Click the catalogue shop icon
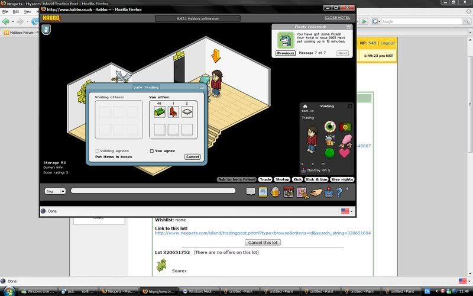The image size is (473, 296). 289,191
